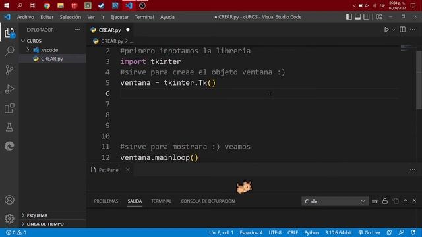Switch to the TERMINAL panel tab
Viewport: 422px width, 237px height.
(161, 201)
